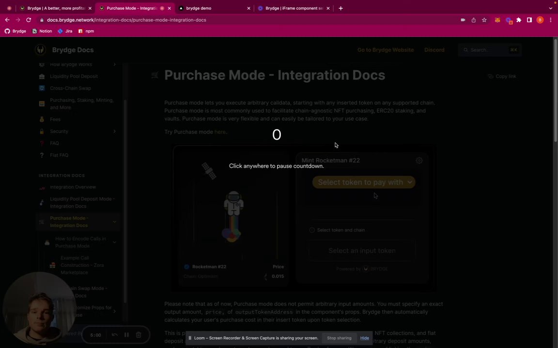Open 'Purchasing, Staking, Minting, and More' page
Image resolution: width=558 pixels, height=348 pixels.
coord(81,104)
